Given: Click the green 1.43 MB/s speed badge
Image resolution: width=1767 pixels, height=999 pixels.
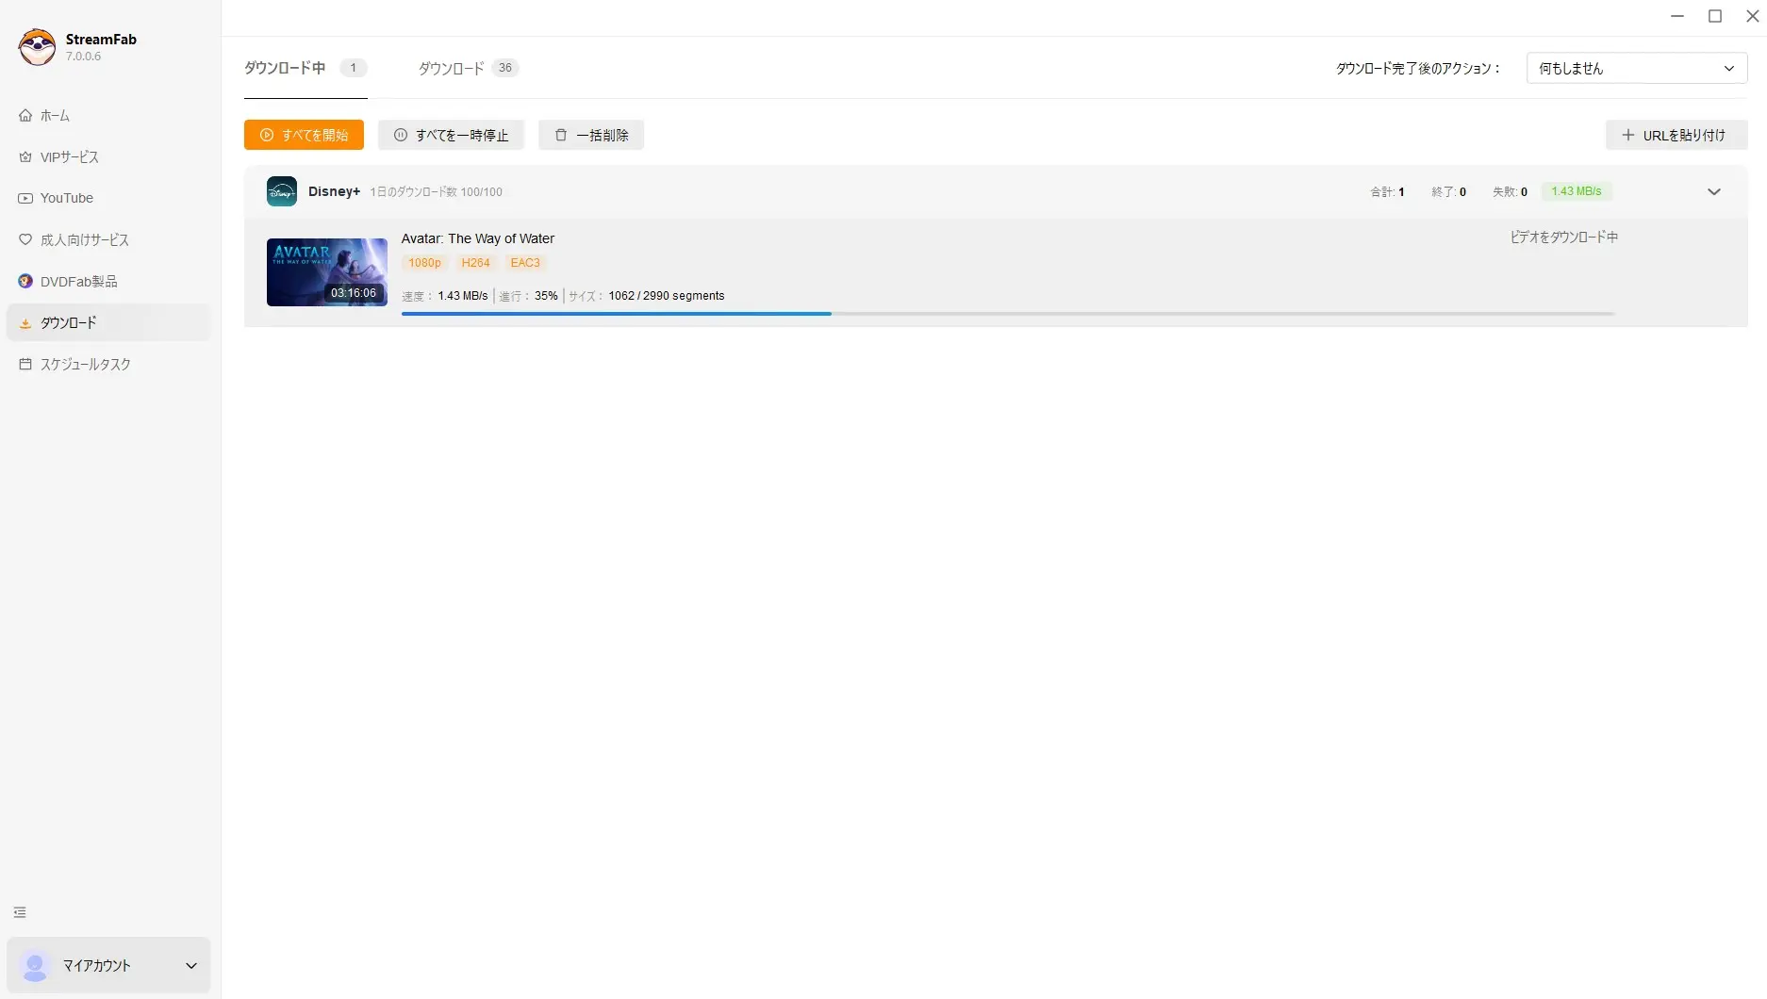Looking at the screenshot, I should point(1577,191).
